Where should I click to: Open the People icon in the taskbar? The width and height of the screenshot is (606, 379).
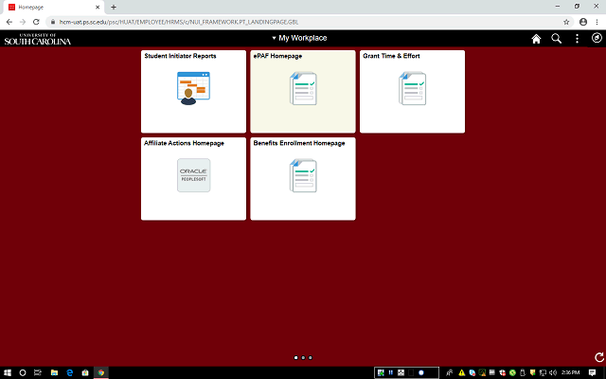[x=449, y=372]
